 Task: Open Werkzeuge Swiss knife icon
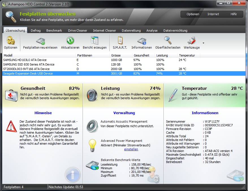(x=192, y=41)
